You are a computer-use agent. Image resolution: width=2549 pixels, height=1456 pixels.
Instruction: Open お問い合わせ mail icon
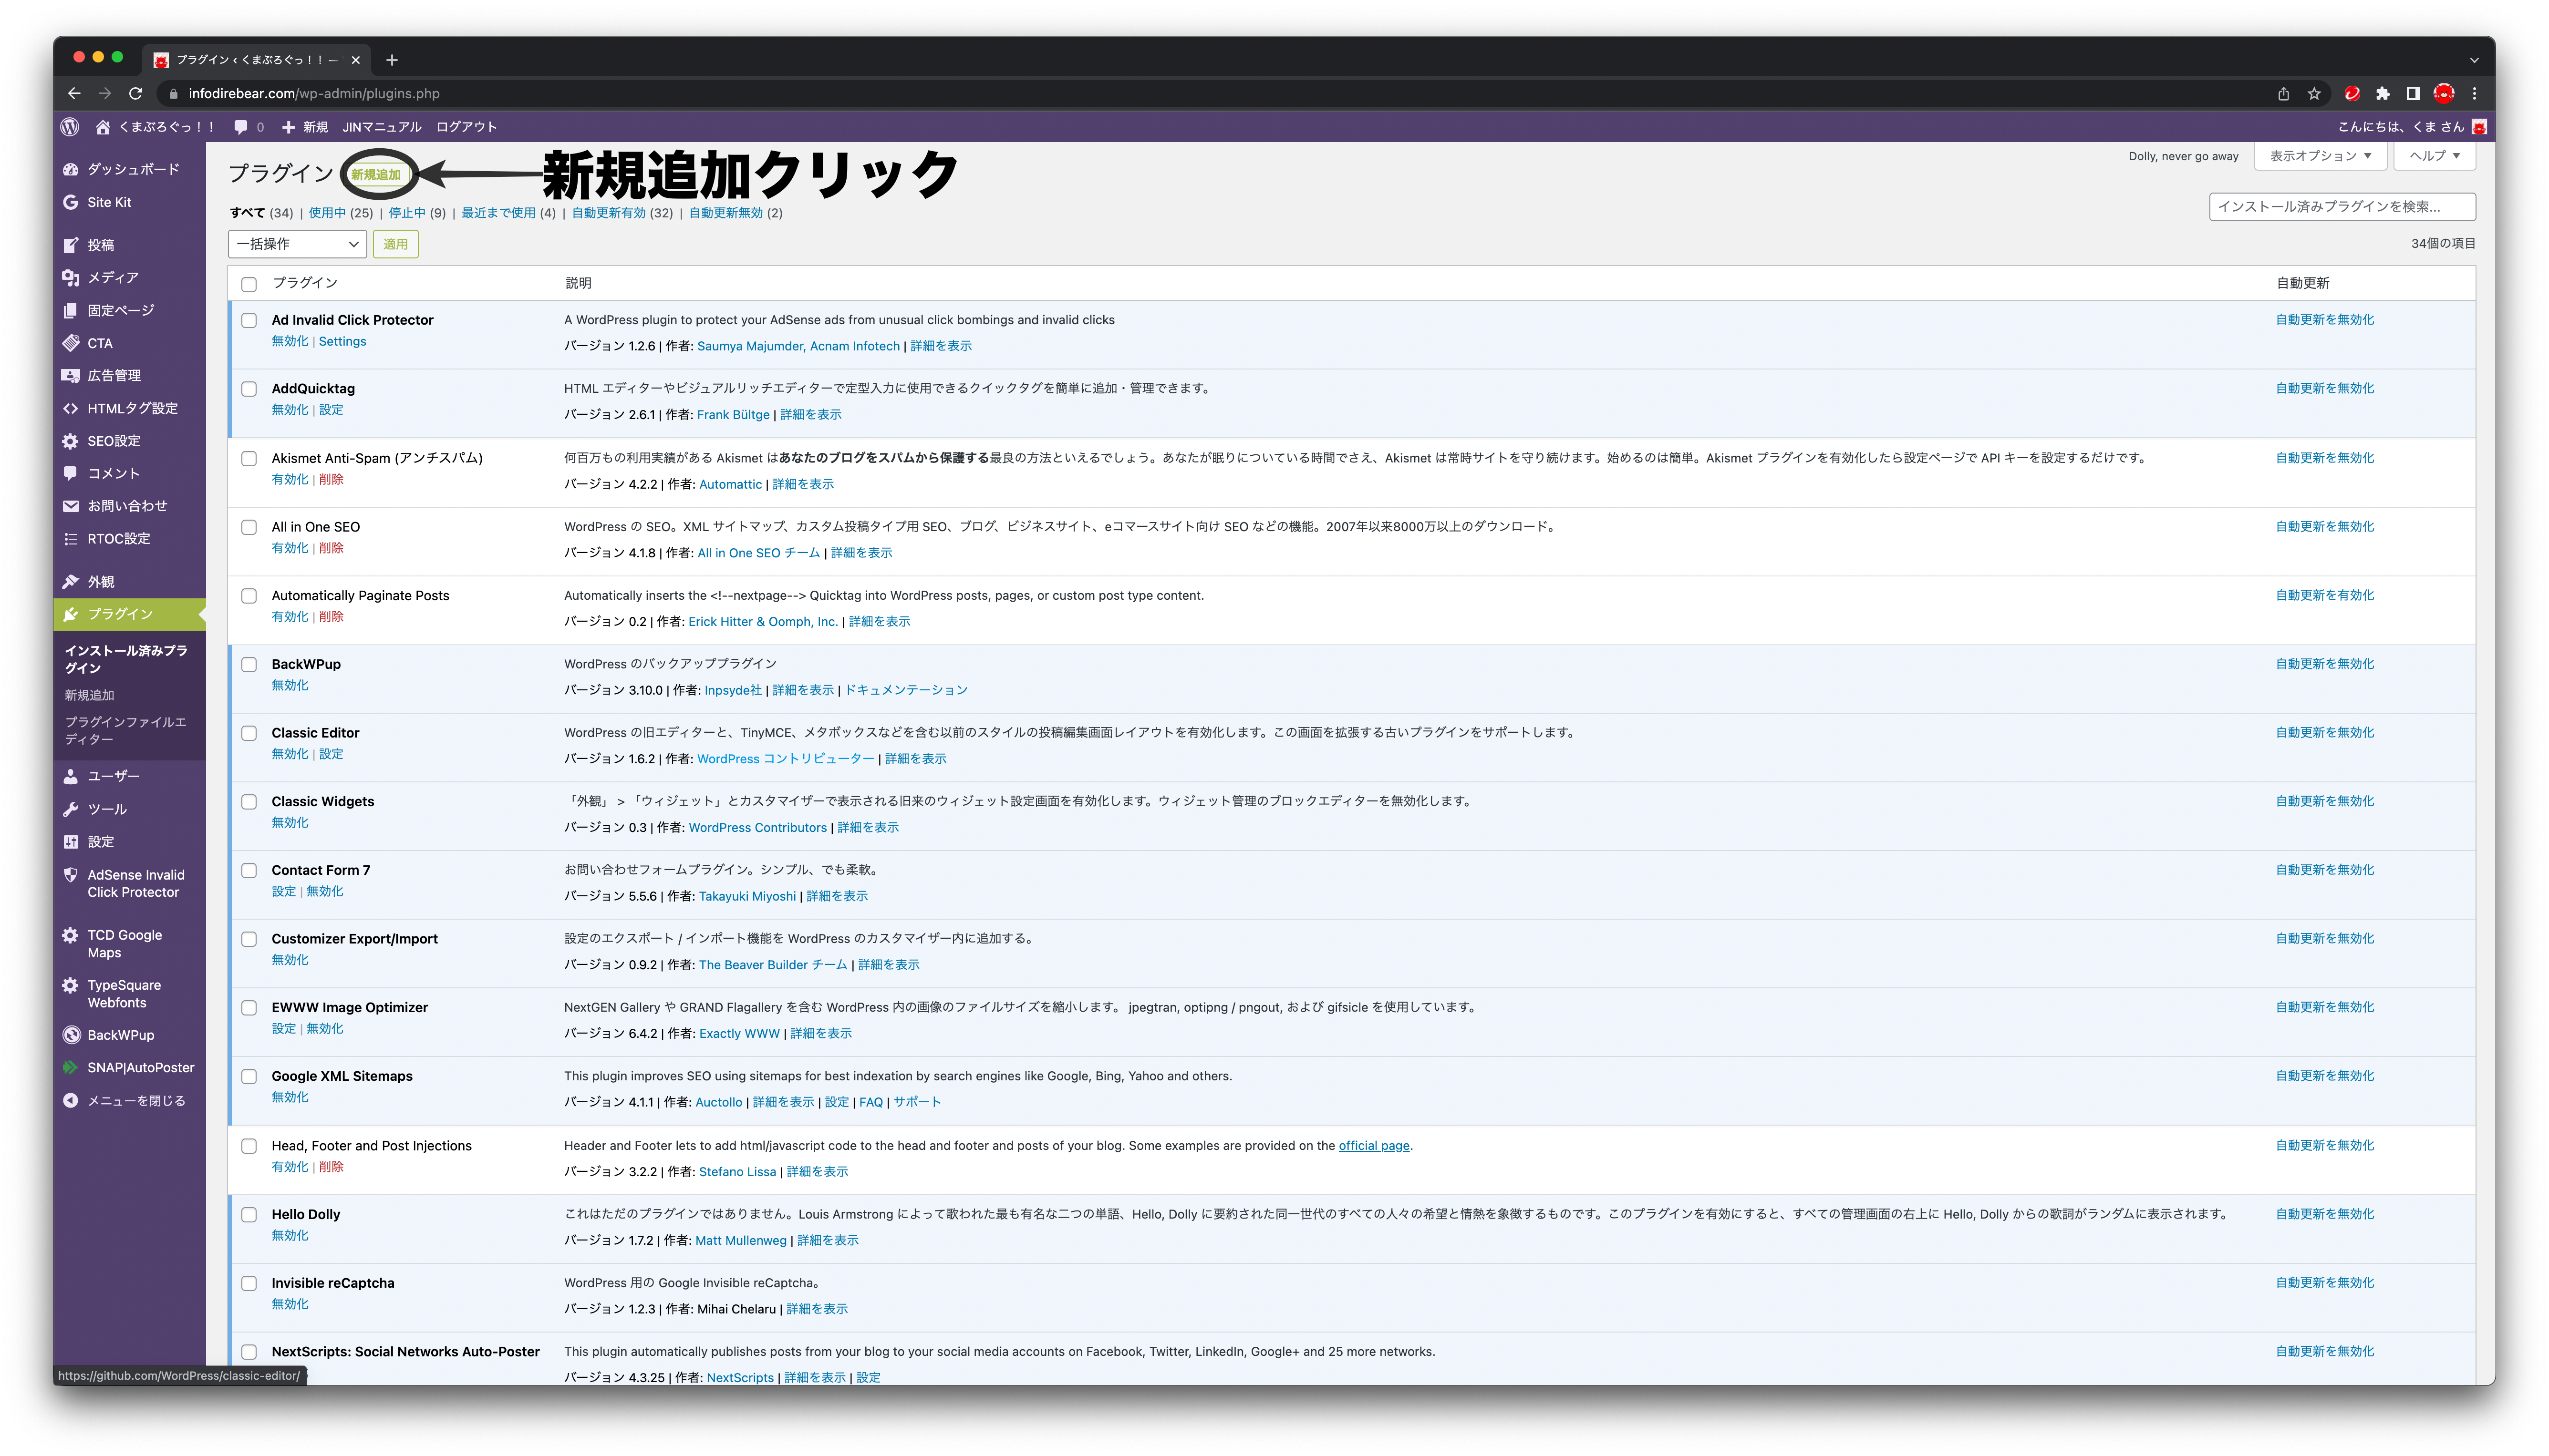pos(71,506)
